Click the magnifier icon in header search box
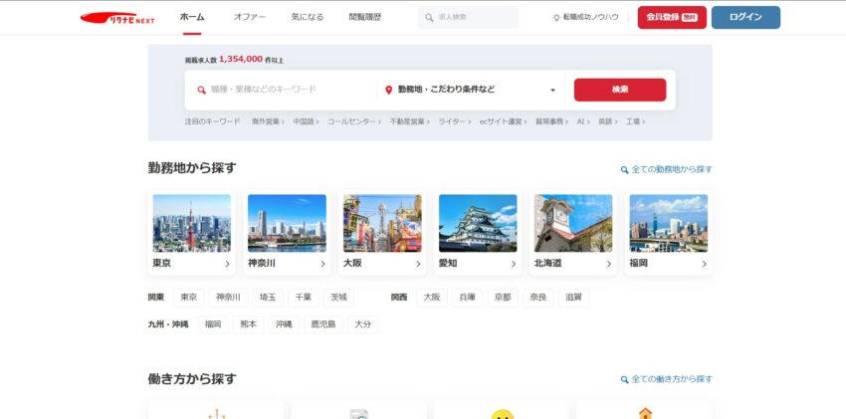Viewport: 846px width, 419px height. point(428,18)
